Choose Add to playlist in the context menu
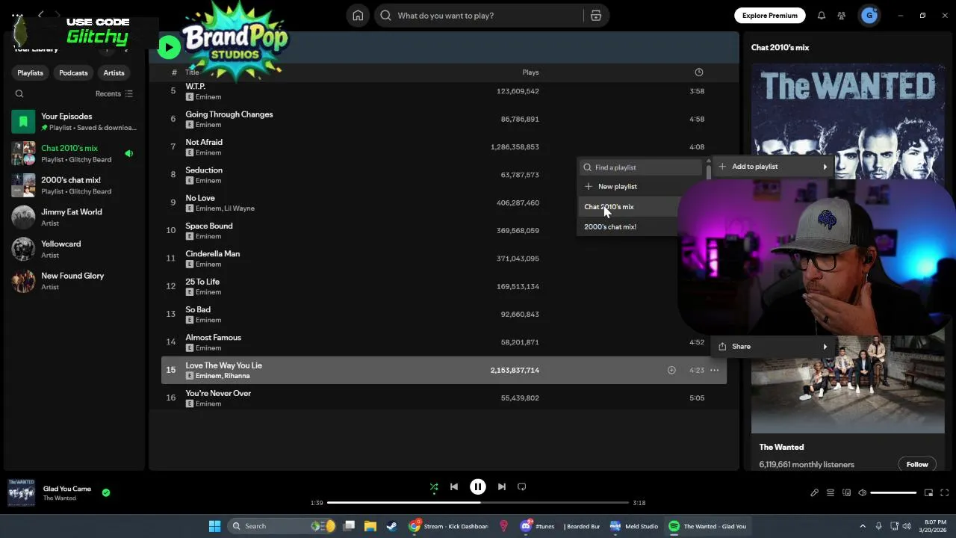Viewport: 956px width, 538px height. coord(773,167)
